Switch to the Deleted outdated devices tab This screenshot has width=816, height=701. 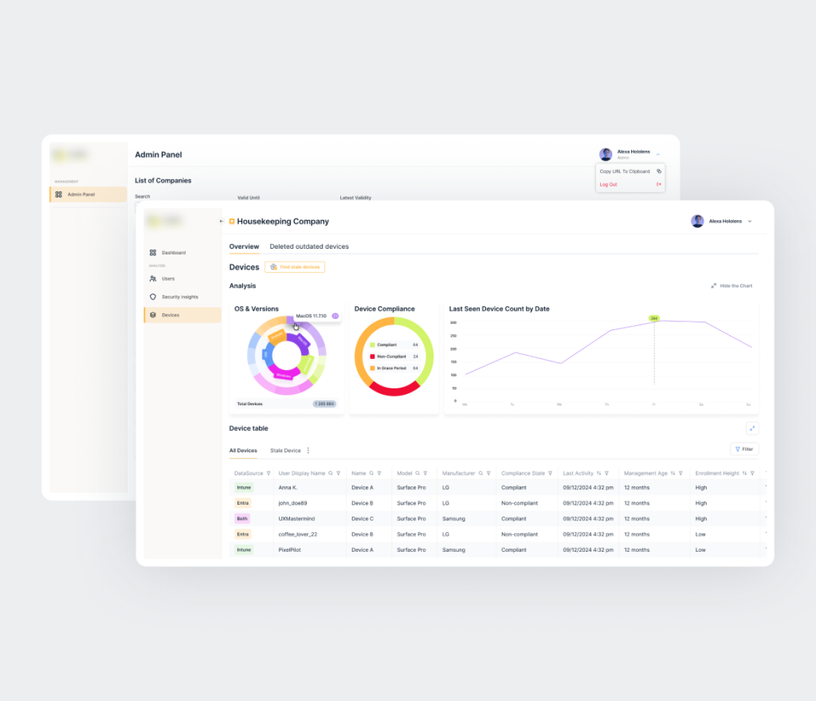pyautogui.click(x=309, y=246)
